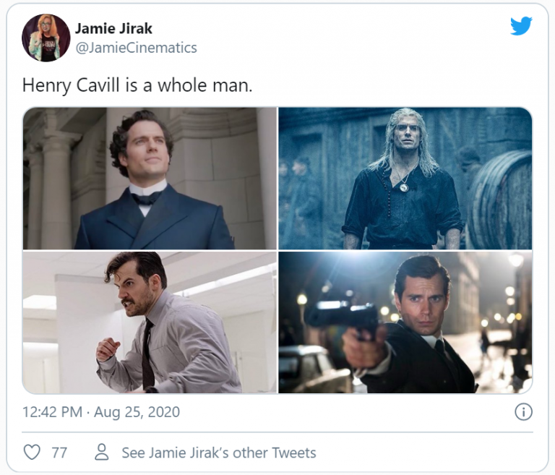Click the 77 likes count

coord(59,453)
